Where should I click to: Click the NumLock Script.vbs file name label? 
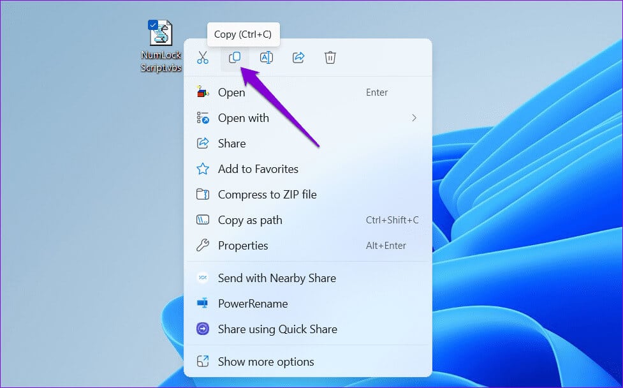[x=161, y=61]
